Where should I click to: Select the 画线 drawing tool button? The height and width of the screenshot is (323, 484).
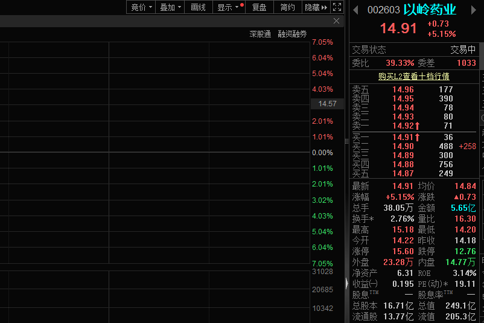point(198,7)
